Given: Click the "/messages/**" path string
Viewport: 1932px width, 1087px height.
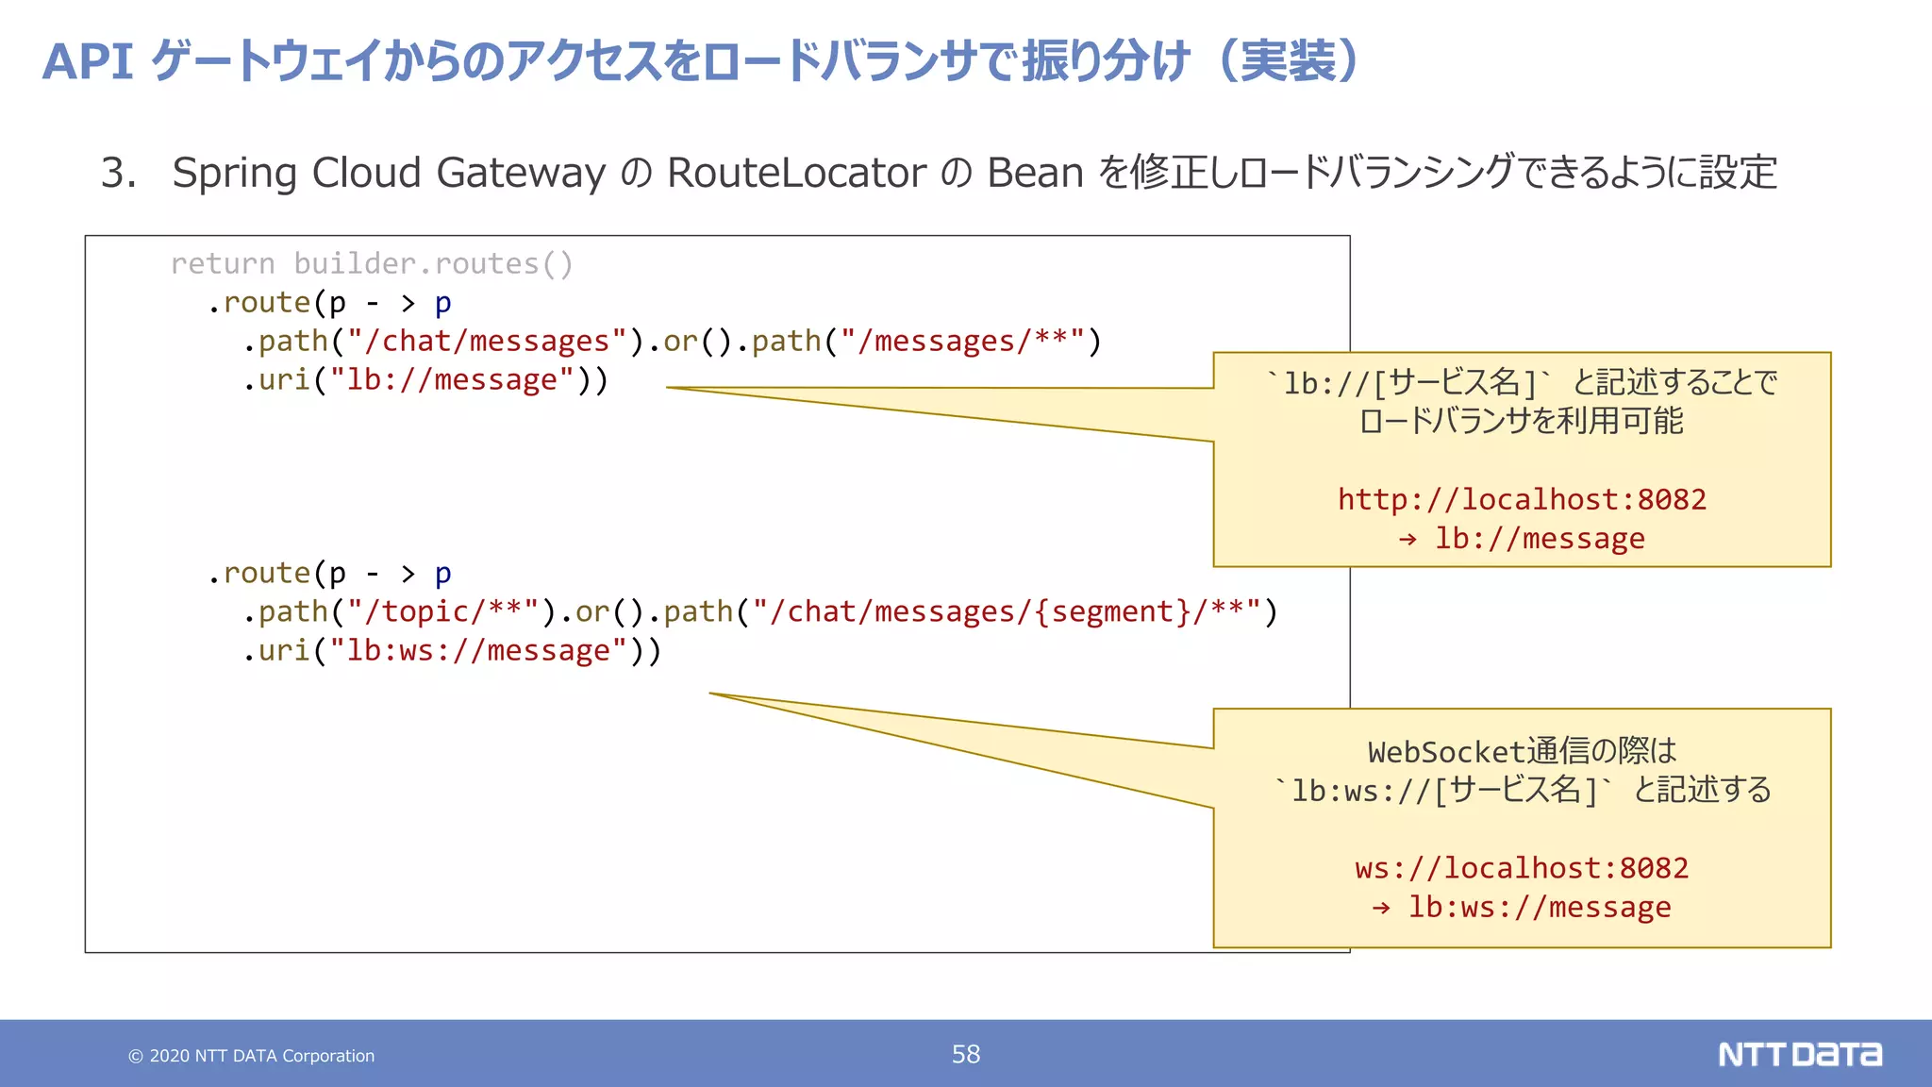Looking at the screenshot, I should coord(962,342).
